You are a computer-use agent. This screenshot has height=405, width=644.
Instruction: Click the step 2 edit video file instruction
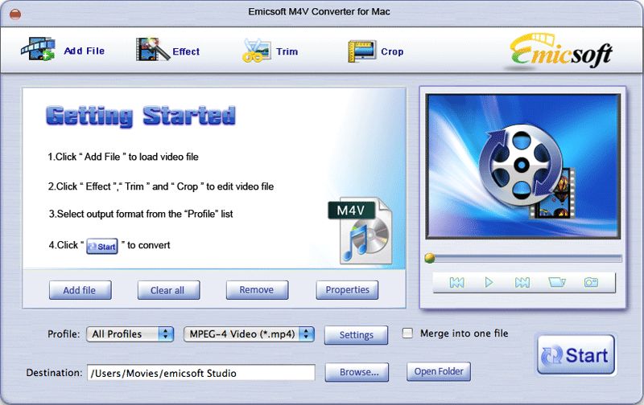point(160,186)
